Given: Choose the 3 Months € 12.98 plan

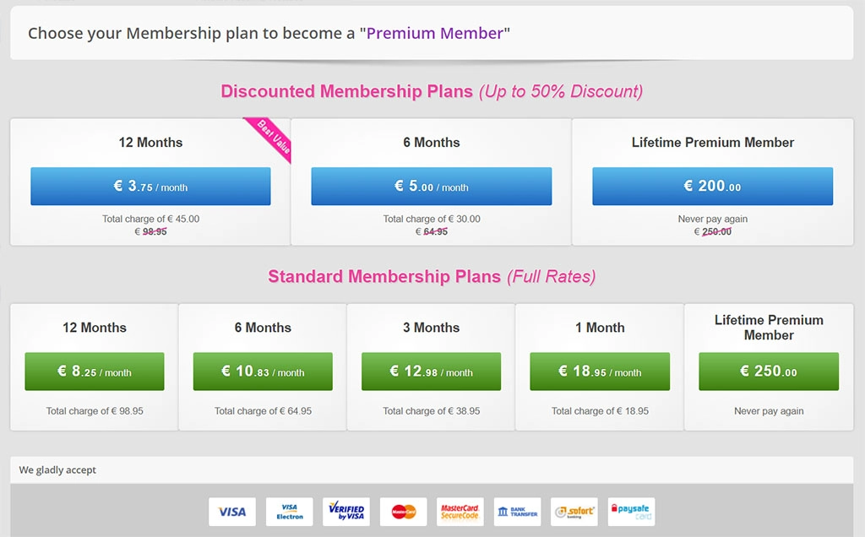Looking at the screenshot, I should 431,371.
